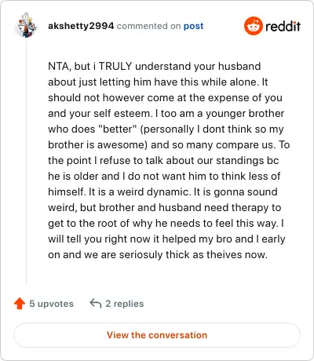Click the reddit wordmark text
Viewport: 314px width, 361px height.
283,26
